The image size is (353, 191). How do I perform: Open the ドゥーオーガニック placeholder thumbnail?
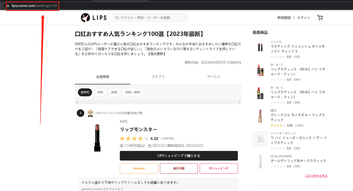[260, 139]
